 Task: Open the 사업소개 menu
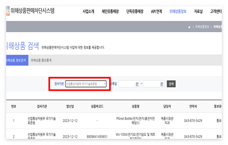click(x=88, y=11)
